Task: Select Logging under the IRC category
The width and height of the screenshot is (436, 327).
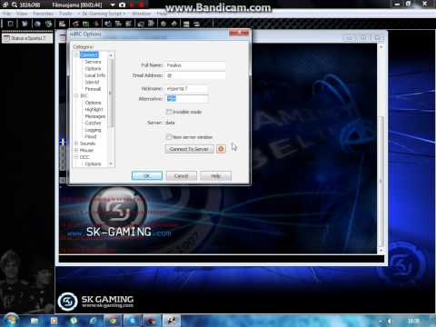Action: coord(94,130)
